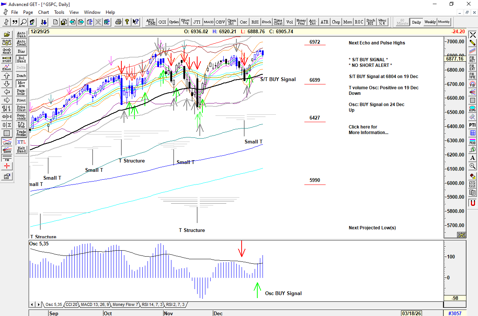
Task: Toggle the Mov Ave overlay
Action: tap(21, 84)
